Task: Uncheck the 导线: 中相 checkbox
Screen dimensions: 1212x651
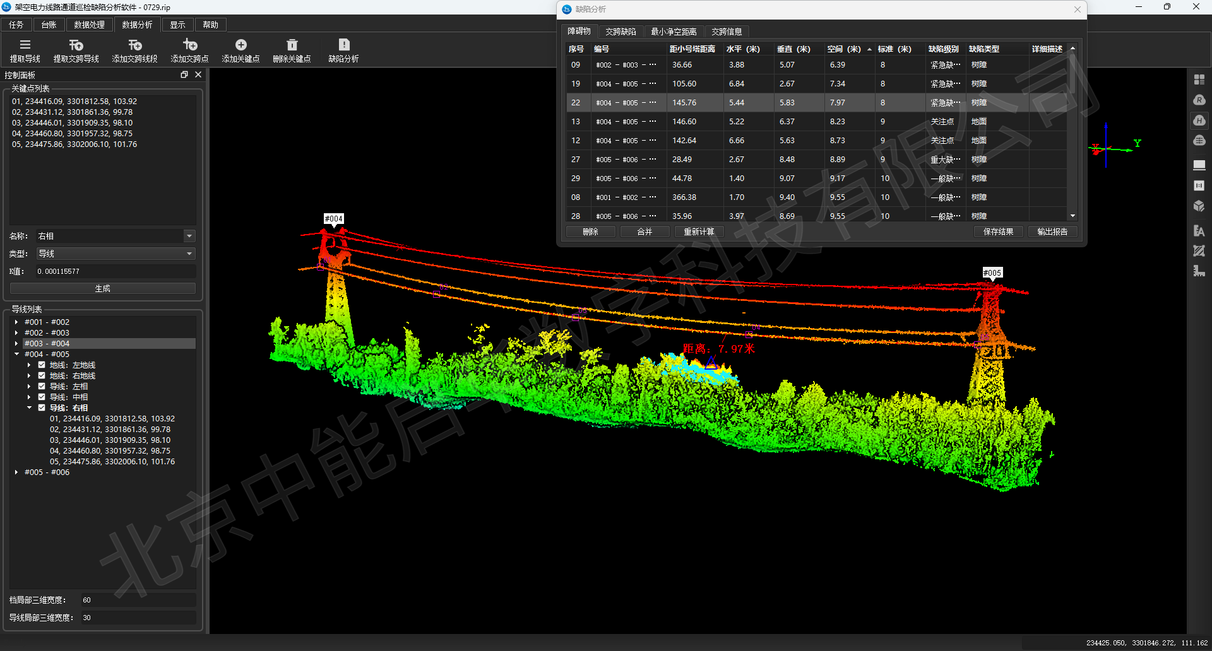Action: [x=42, y=397]
